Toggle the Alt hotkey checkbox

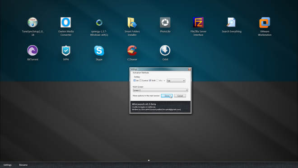(x=135, y=80)
